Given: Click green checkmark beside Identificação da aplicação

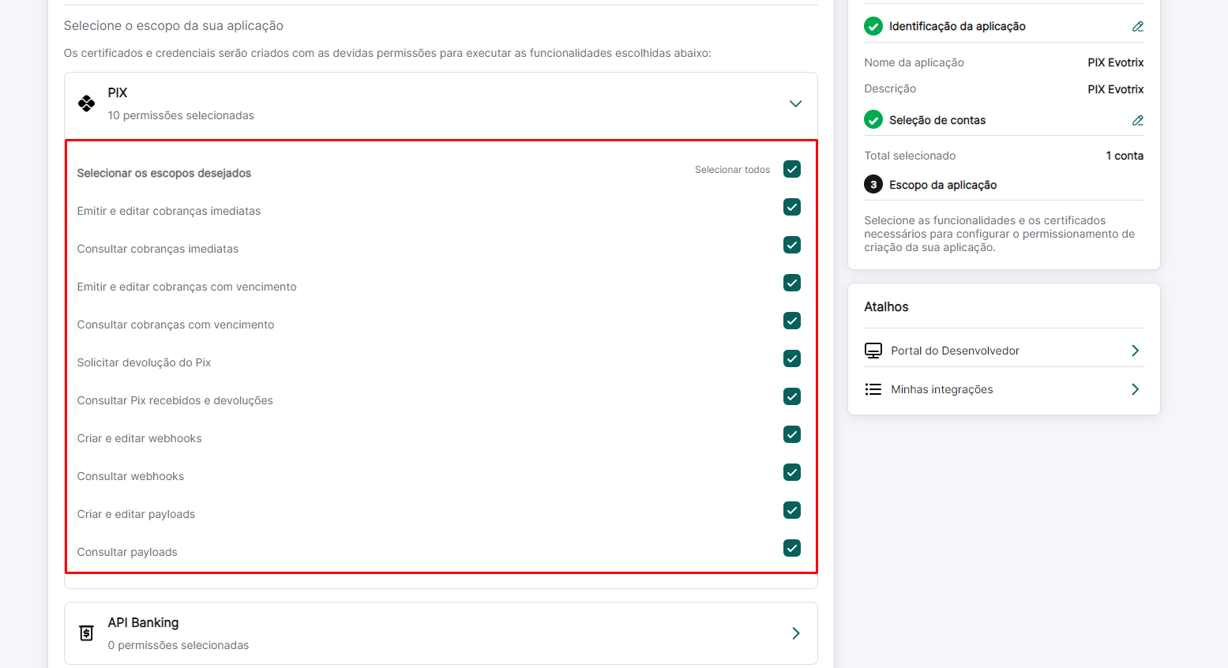Looking at the screenshot, I should click(873, 26).
